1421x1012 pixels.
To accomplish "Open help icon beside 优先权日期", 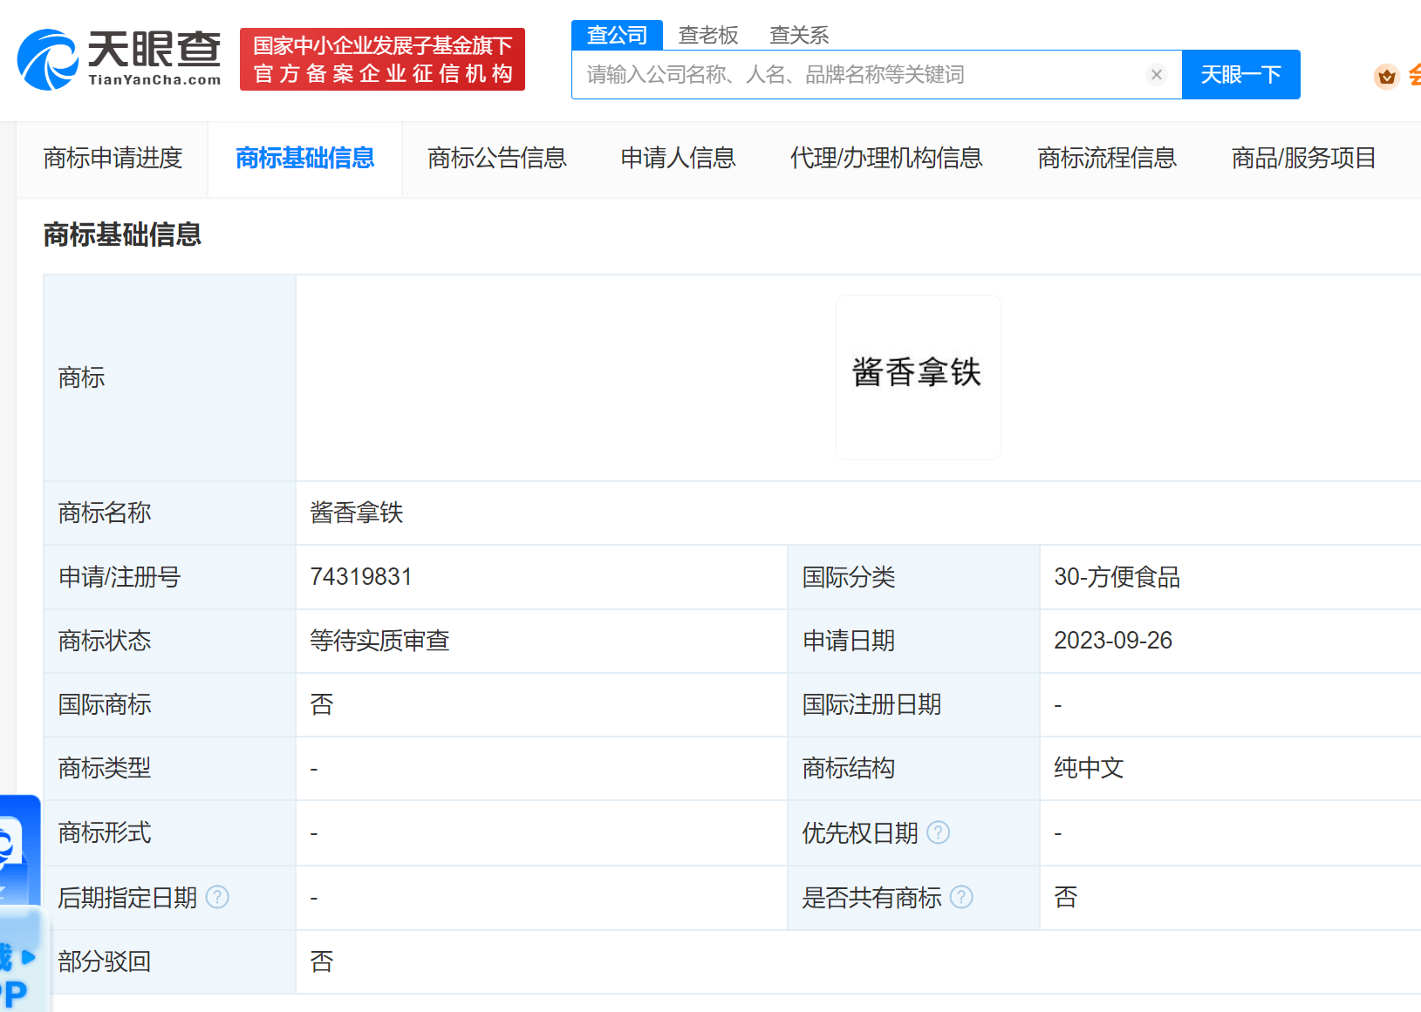I will 938,833.
